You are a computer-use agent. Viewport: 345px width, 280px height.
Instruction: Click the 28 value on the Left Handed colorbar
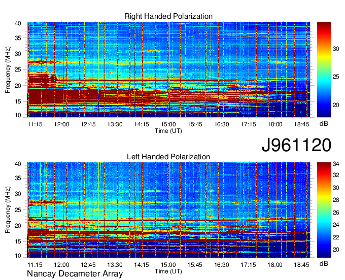click(x=336, y=200)
